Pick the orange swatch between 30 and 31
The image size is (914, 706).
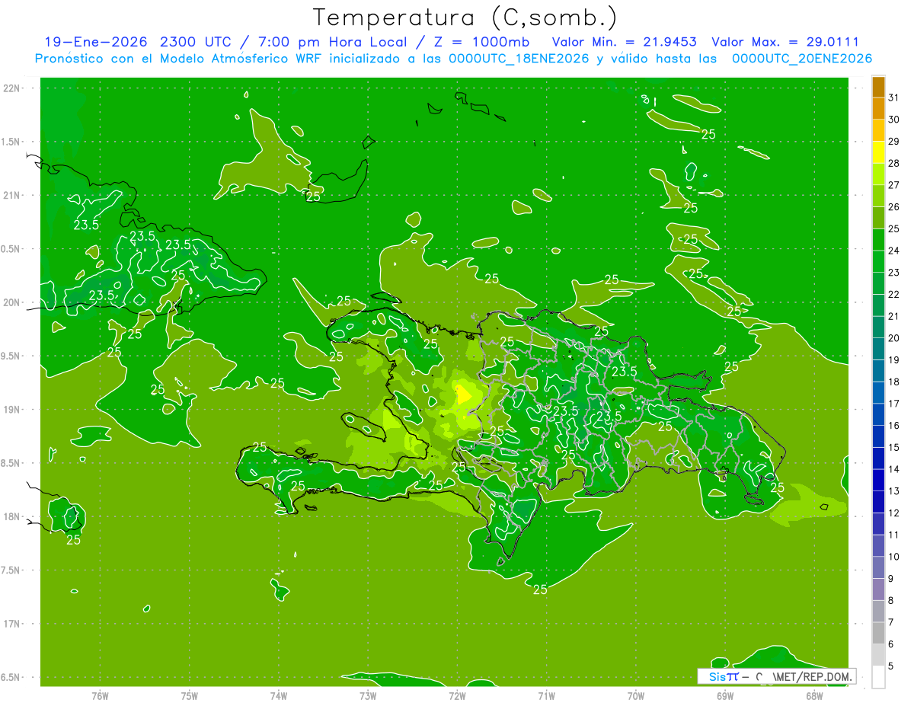pyautogui.click(x=878, y=109)
